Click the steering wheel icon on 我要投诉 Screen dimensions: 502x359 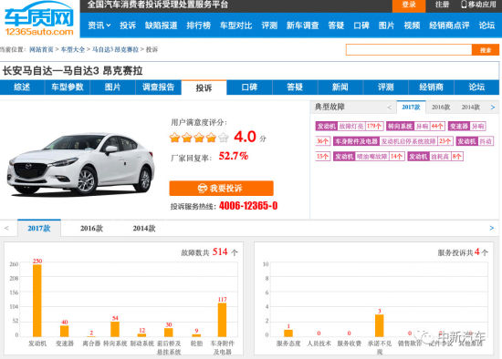pyautogui.click(x=203, y=189)
